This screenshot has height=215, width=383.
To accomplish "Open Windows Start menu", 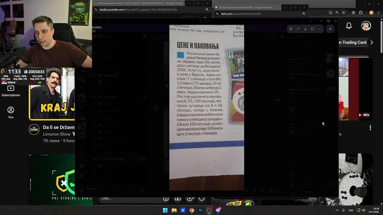I will [165, 210].
